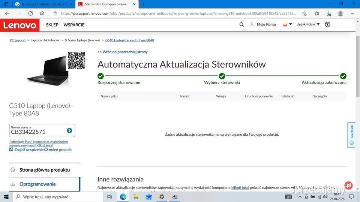Open a new browser tab

tap(143, 4)
